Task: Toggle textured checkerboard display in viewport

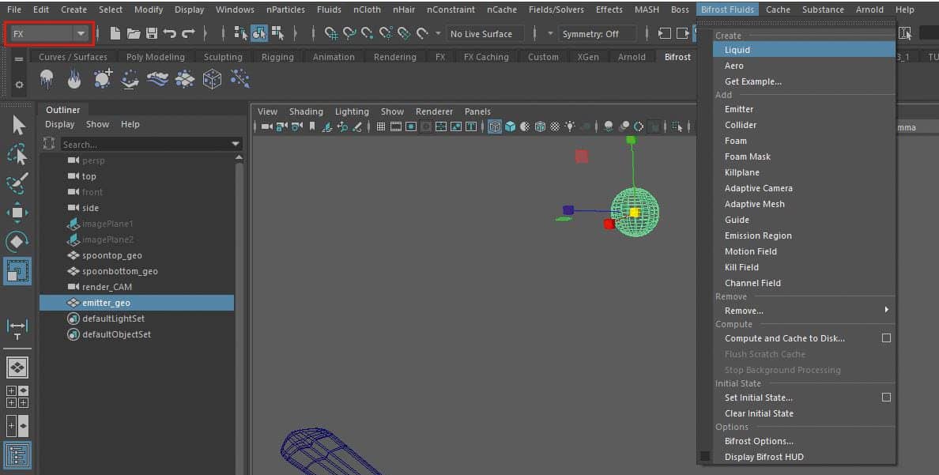Action: pyautogui.click(x=555, y=126)
